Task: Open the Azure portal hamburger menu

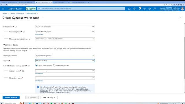Action: [3, 9]
